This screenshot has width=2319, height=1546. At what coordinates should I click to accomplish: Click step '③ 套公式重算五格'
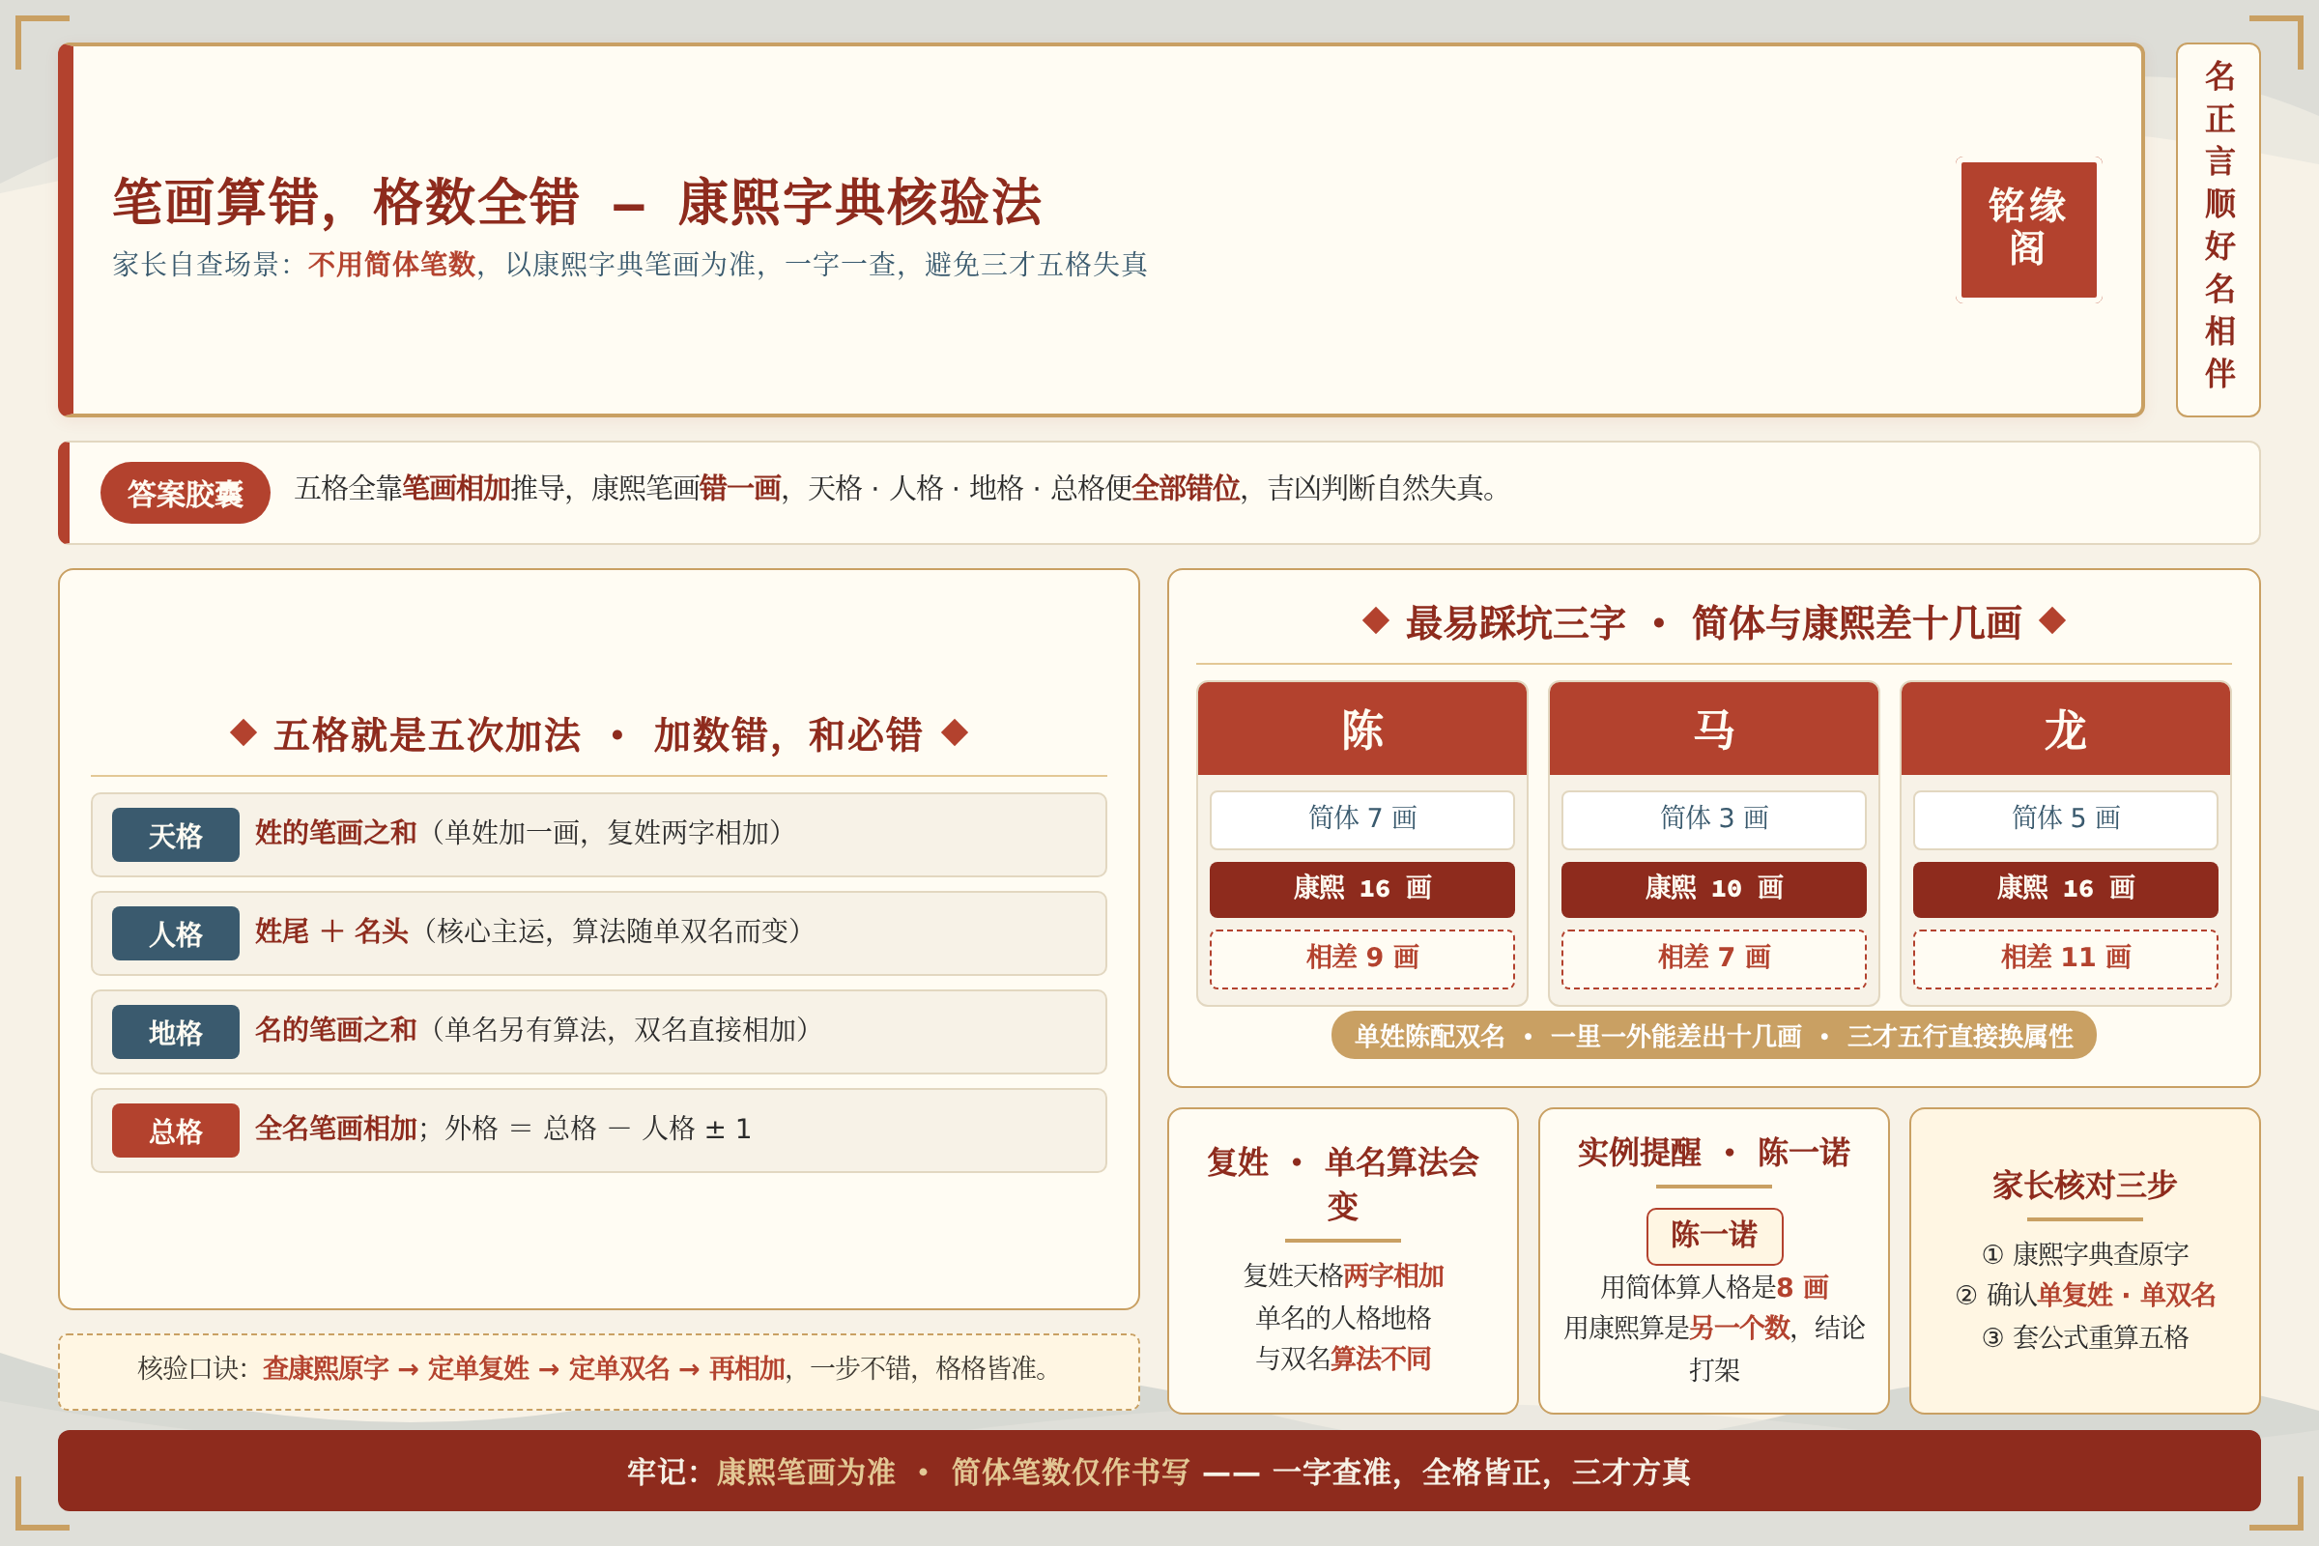[x=2084, y=1338]
